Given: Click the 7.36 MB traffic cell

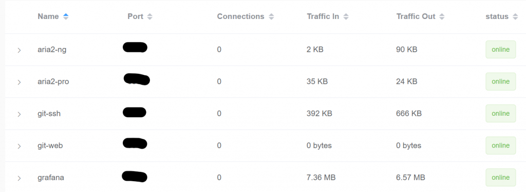Looking at the screenshot, I should tap(321, 178).
